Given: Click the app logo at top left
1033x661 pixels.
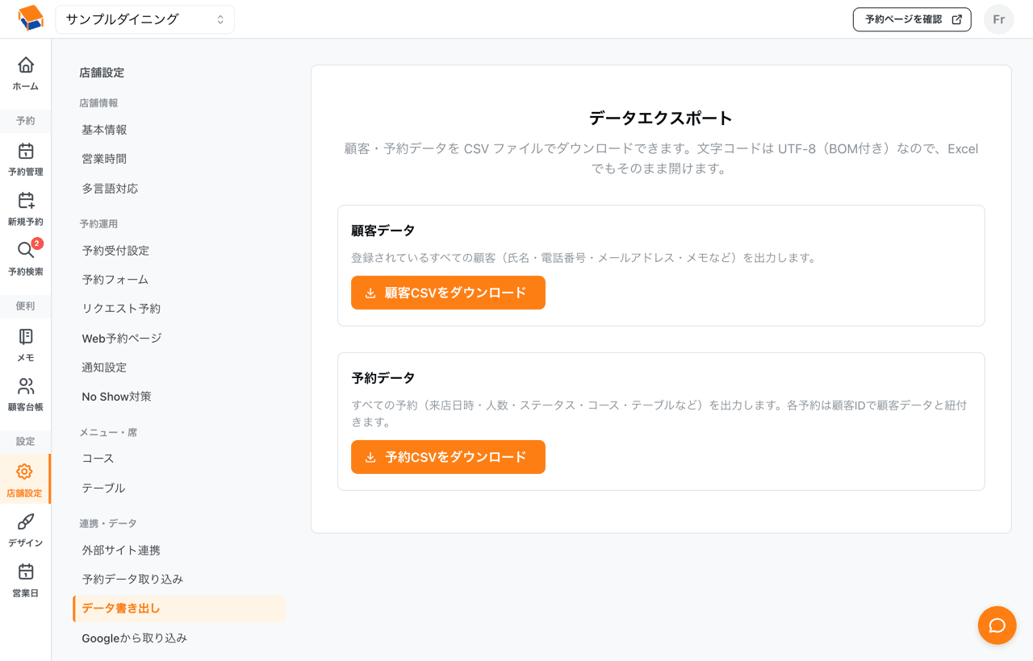Looking at the screenshot, I should [30, 19].
